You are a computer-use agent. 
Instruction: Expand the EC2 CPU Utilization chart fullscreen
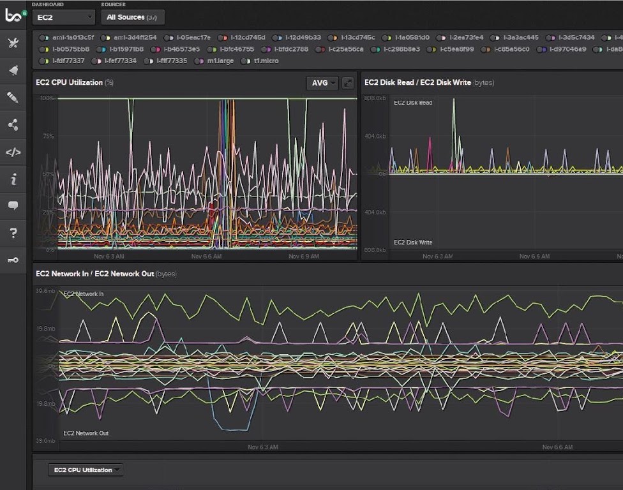[348, 83]
